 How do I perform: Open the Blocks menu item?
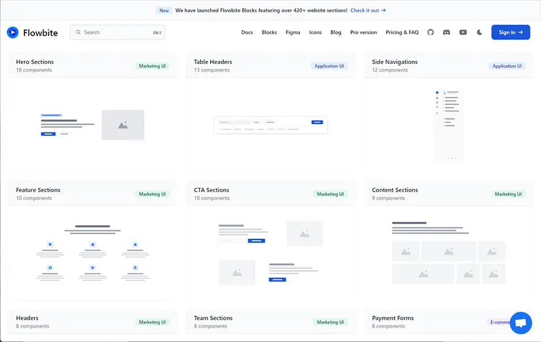tap(269, 33)
